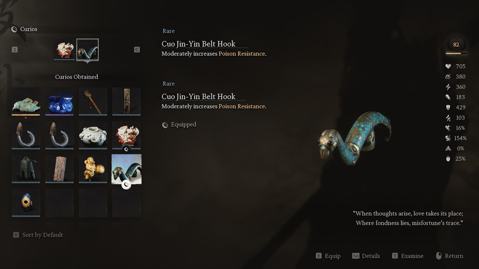Switch to first equipped curio slot
The height and width of the screenshot is (269, 479).
click(x=64, y=50)
